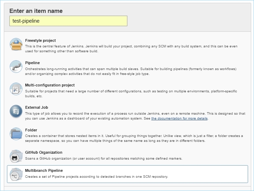Click the Multibranch Pipeline icon
This screenshot has width=254, height=191.
pyautogui.click(x=16, y=174)
